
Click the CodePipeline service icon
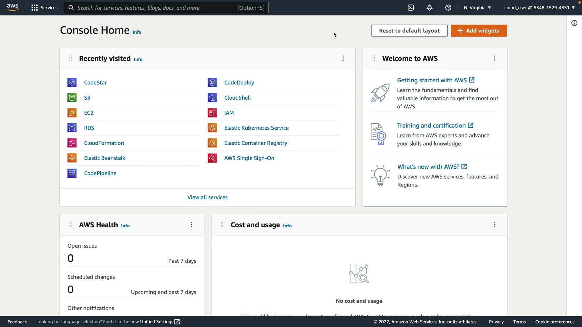(72, 173)
